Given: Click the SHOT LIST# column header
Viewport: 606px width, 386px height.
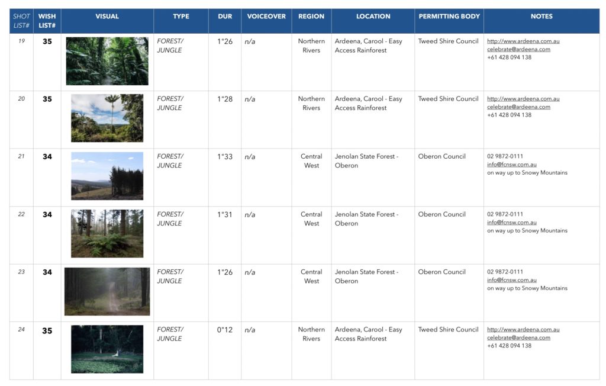Looking at the screenshot, I should pyautogui.click(x=21, y=21).
